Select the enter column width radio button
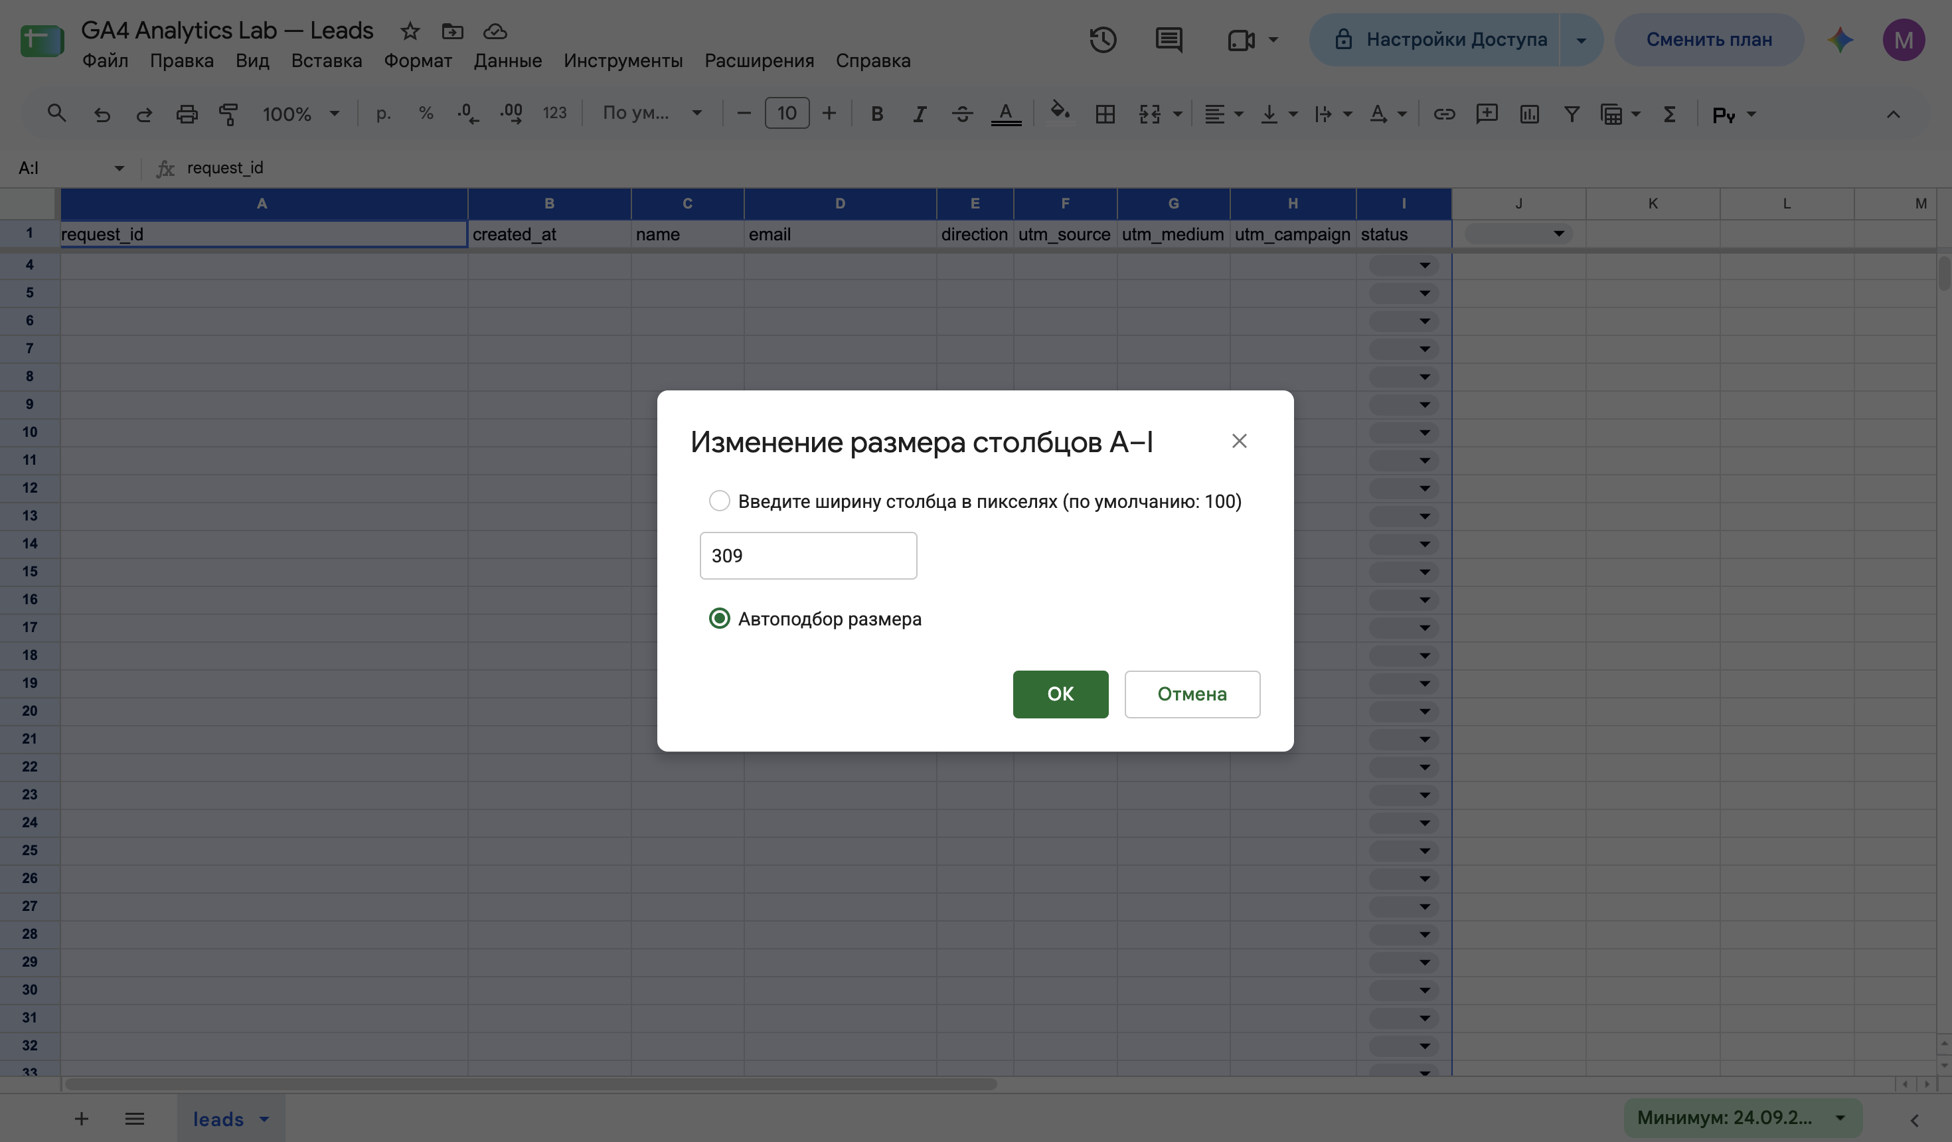 [720, 501]
